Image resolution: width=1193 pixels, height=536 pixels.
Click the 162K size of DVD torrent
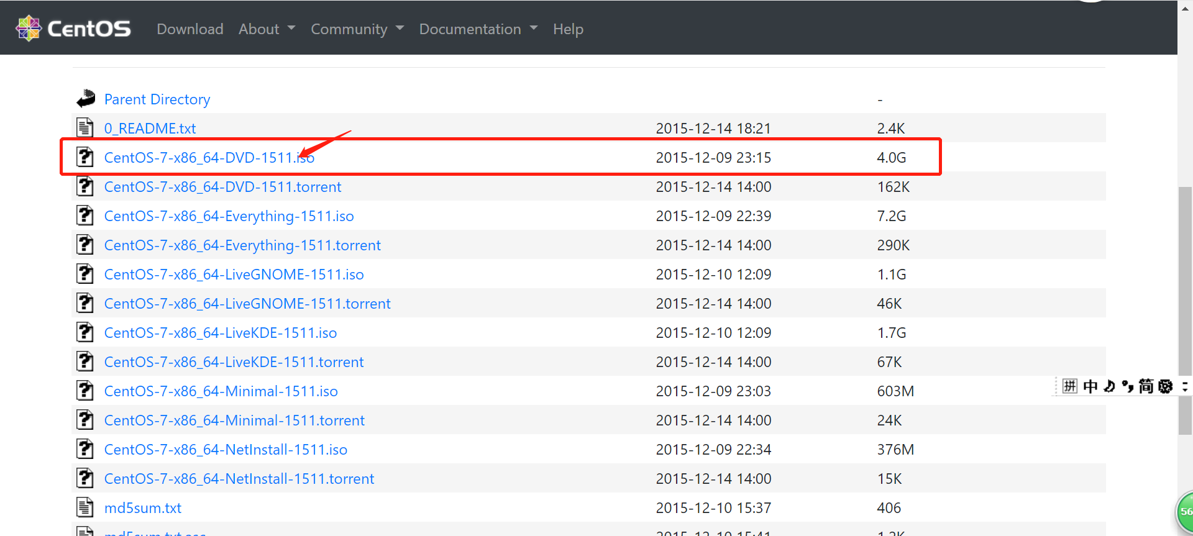click(x=894, y=187)
